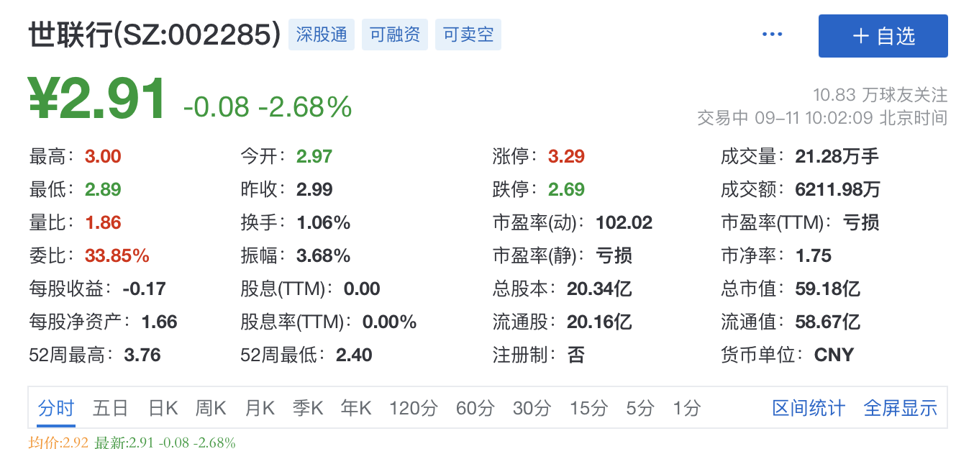This screenshot has height=449, width=974.
Task: Click the stock title 世联行(SZ:002285)
Action: pyautogui.click(x=154, y=35)
